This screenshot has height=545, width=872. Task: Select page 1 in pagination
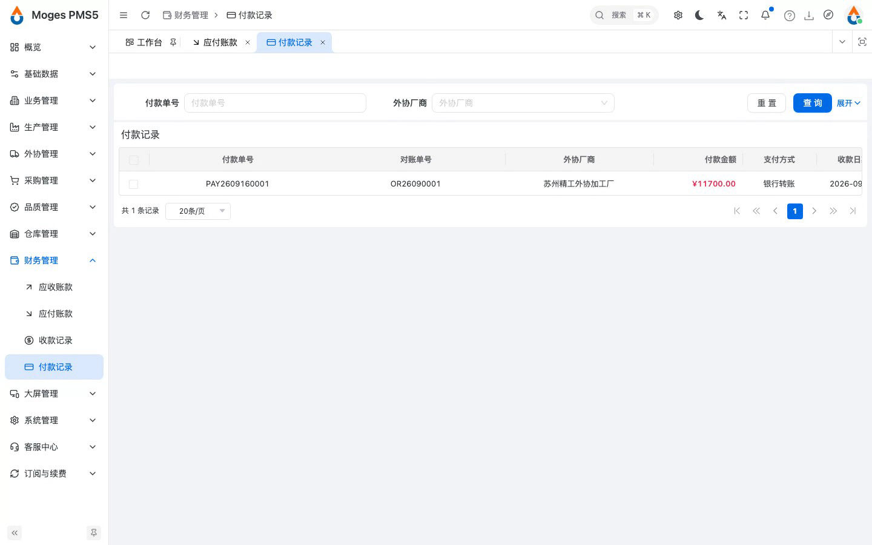tap(795, 211)
